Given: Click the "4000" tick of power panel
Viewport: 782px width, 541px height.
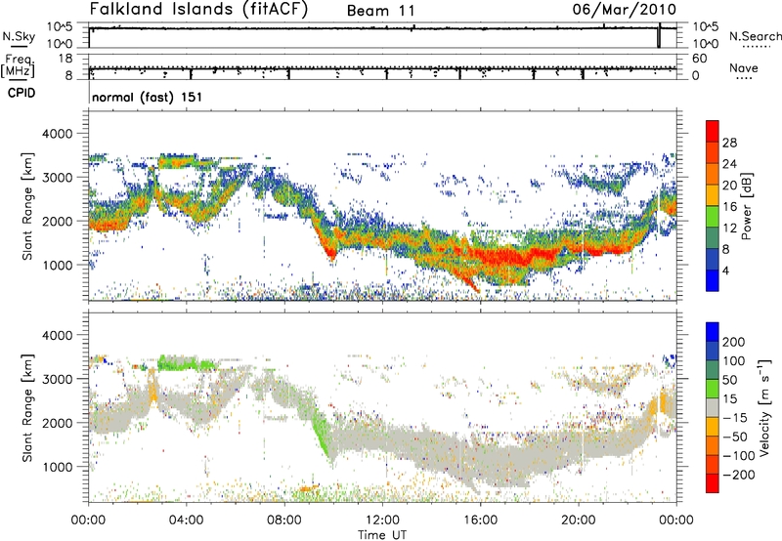Looking at the screenshot, I should coord(57,134).
